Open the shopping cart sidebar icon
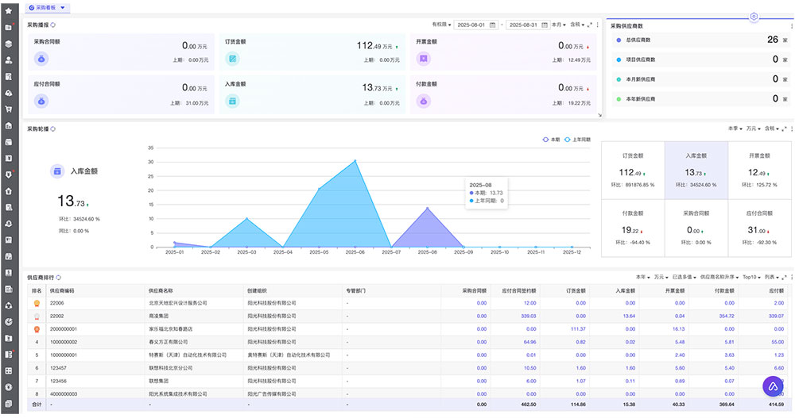 8,109
